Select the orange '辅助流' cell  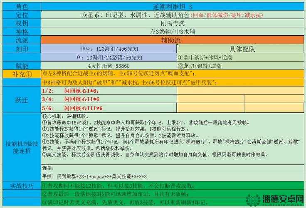tap(173, 40)
